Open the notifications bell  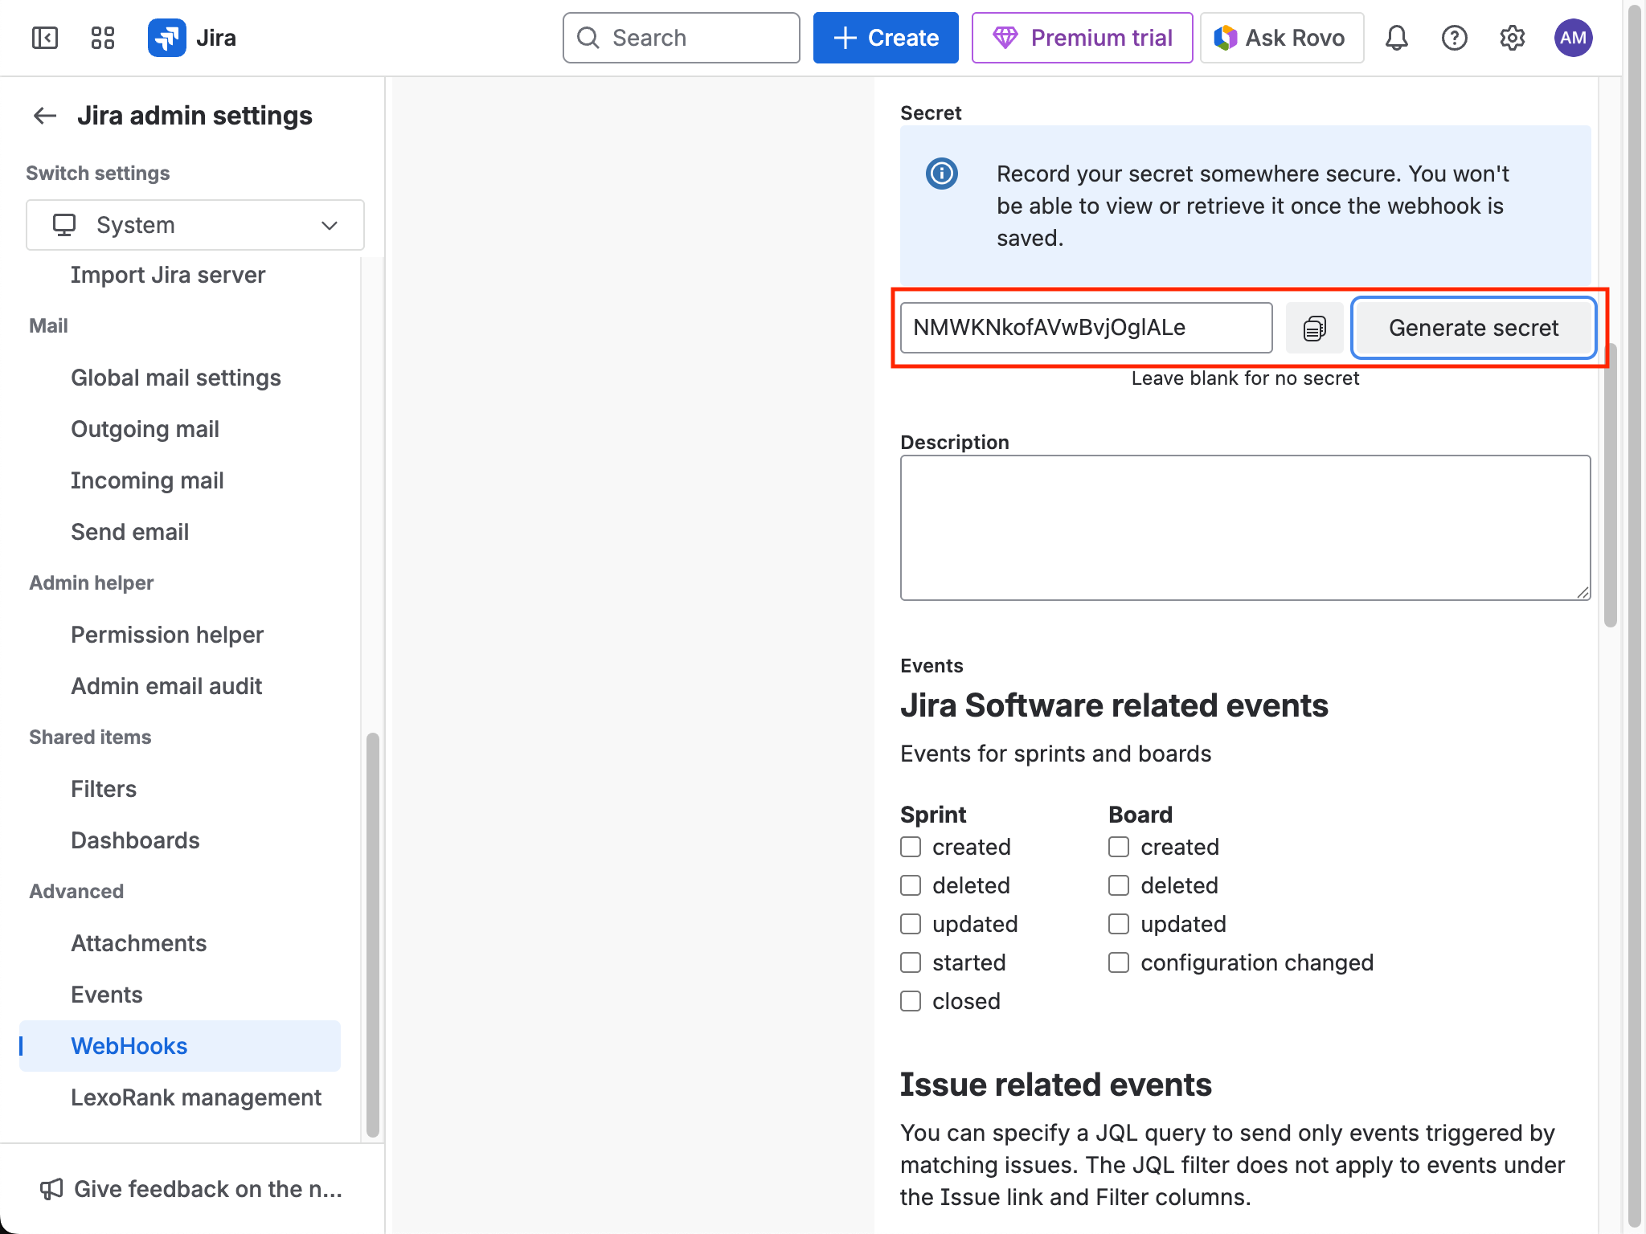[1396, 38]
